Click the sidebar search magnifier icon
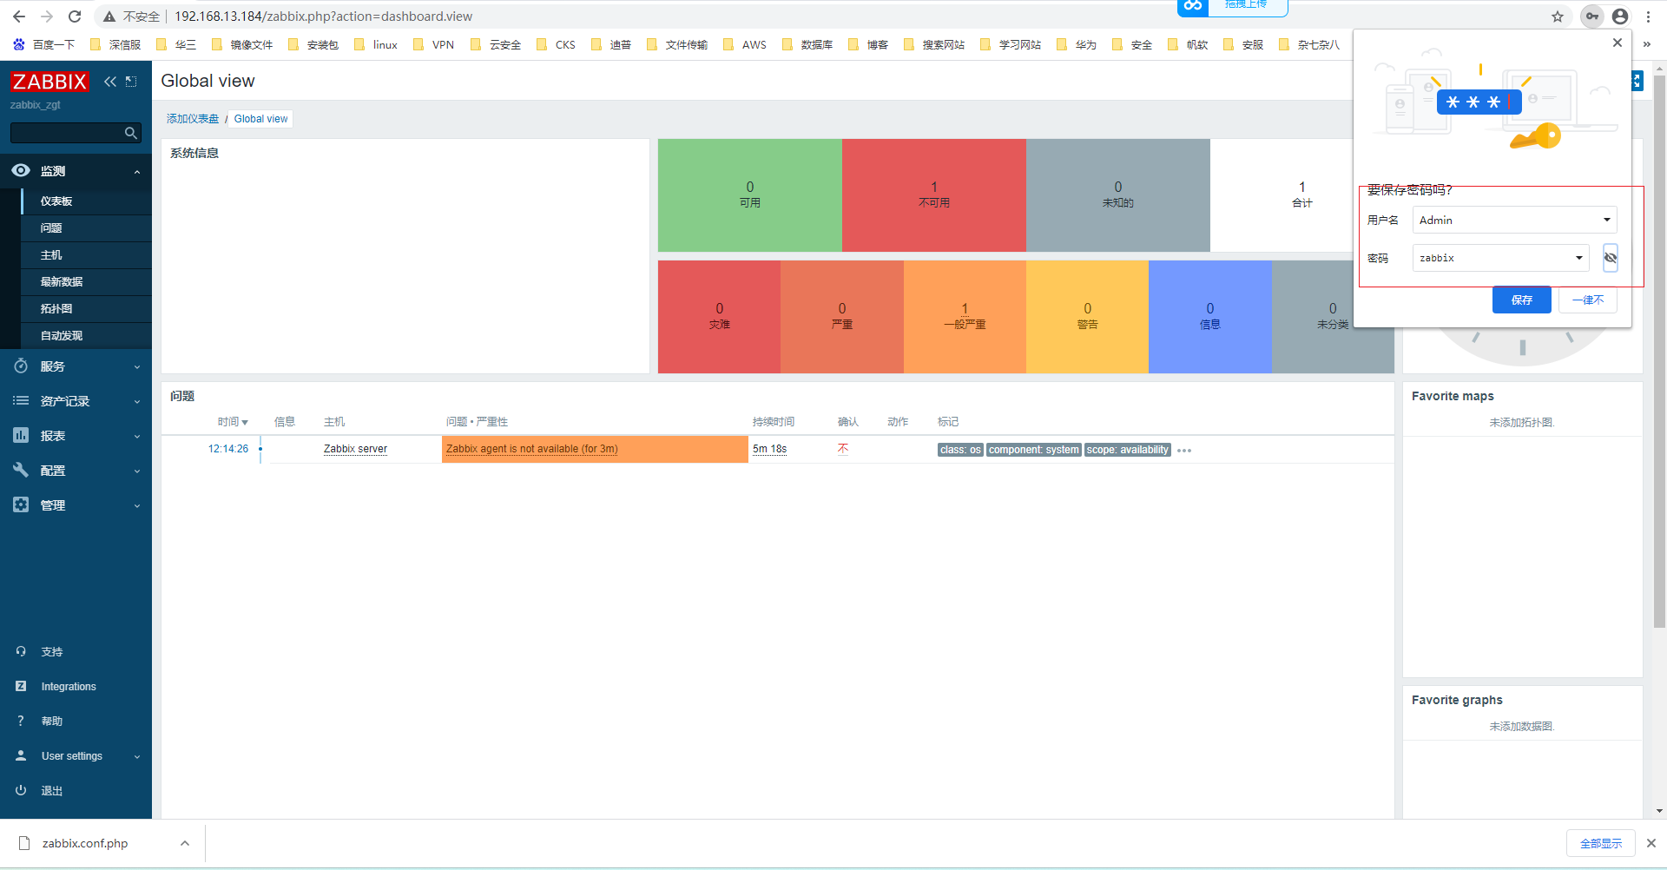 click(131, 133)
